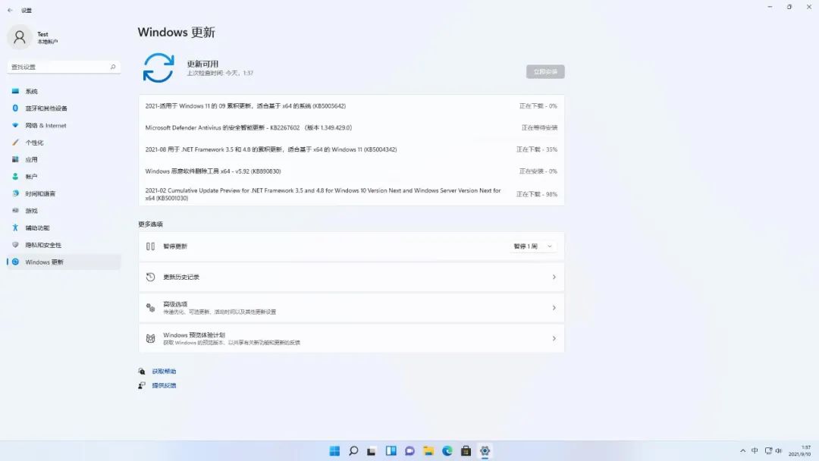
Task: Open the Widgets panel from the taskbar
Action: coord(391,450)
